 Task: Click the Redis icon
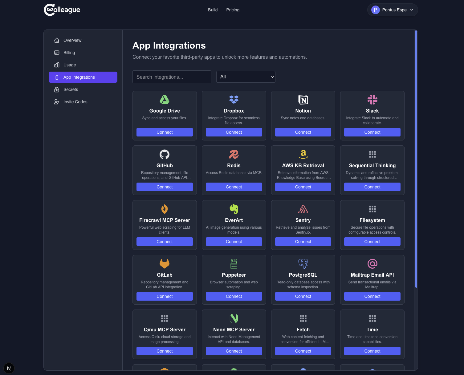[x=234, y=154]
